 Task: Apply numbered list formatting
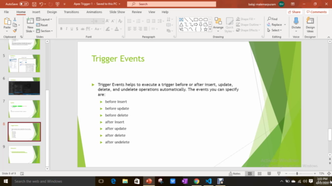139,21
